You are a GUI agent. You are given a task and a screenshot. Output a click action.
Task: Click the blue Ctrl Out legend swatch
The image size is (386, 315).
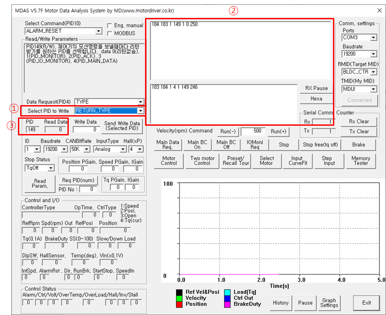pos(227,298)
